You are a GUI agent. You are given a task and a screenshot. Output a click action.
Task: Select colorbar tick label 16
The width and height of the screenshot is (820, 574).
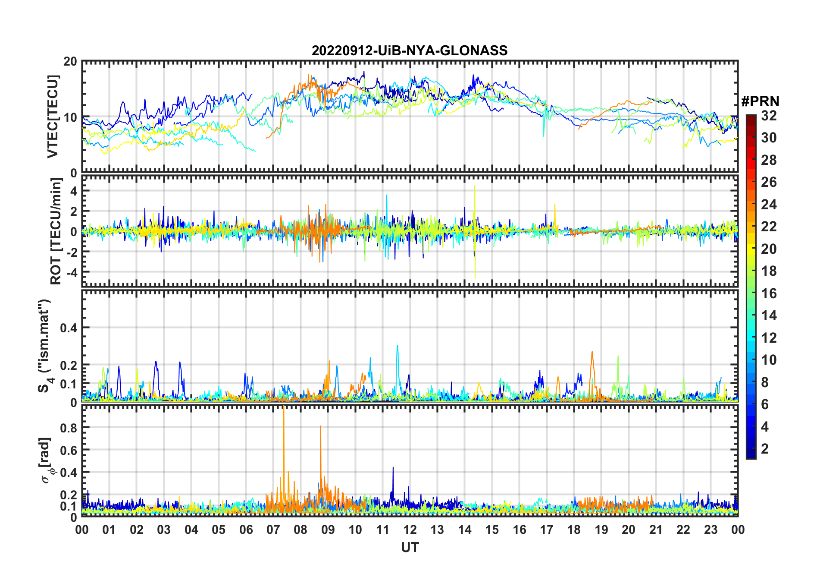click(x=769, y=293)
